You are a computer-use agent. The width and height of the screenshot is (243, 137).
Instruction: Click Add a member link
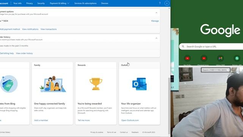click(41, 120)
